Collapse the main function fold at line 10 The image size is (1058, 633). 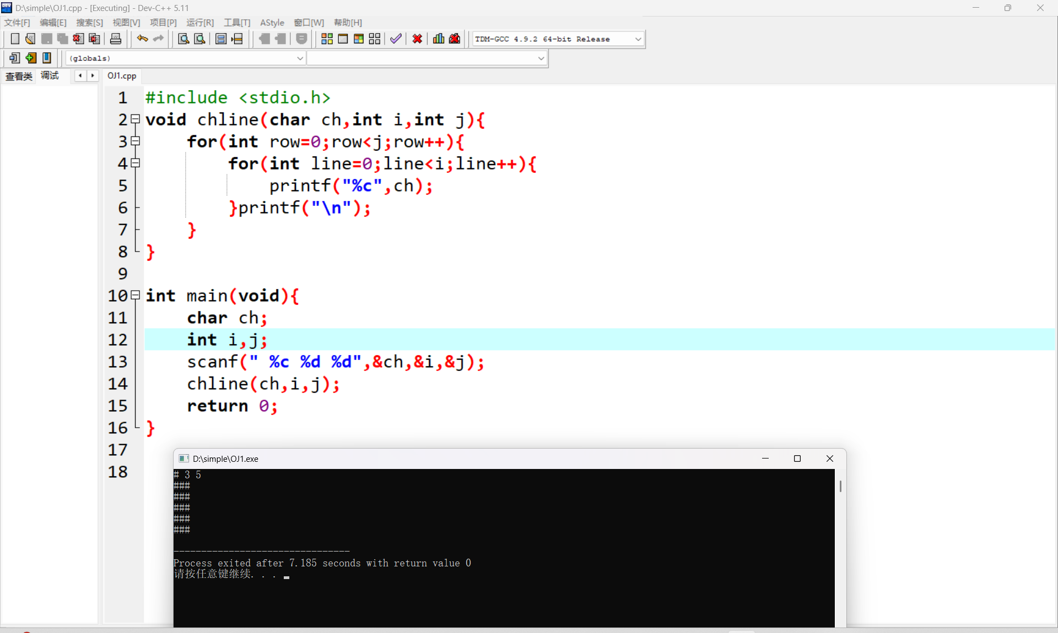[x=136, y=296]
